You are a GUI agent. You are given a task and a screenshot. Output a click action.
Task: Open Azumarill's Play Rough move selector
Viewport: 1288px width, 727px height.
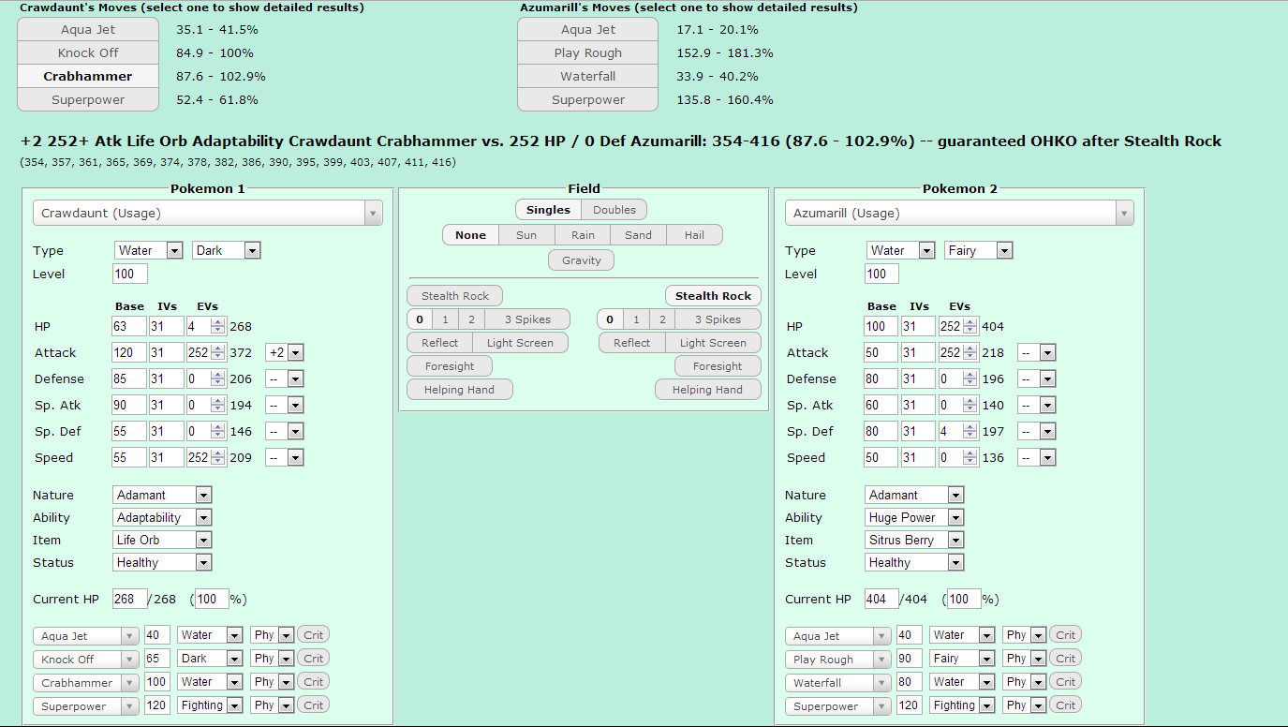pyautogui.click(x=838, y=660)
